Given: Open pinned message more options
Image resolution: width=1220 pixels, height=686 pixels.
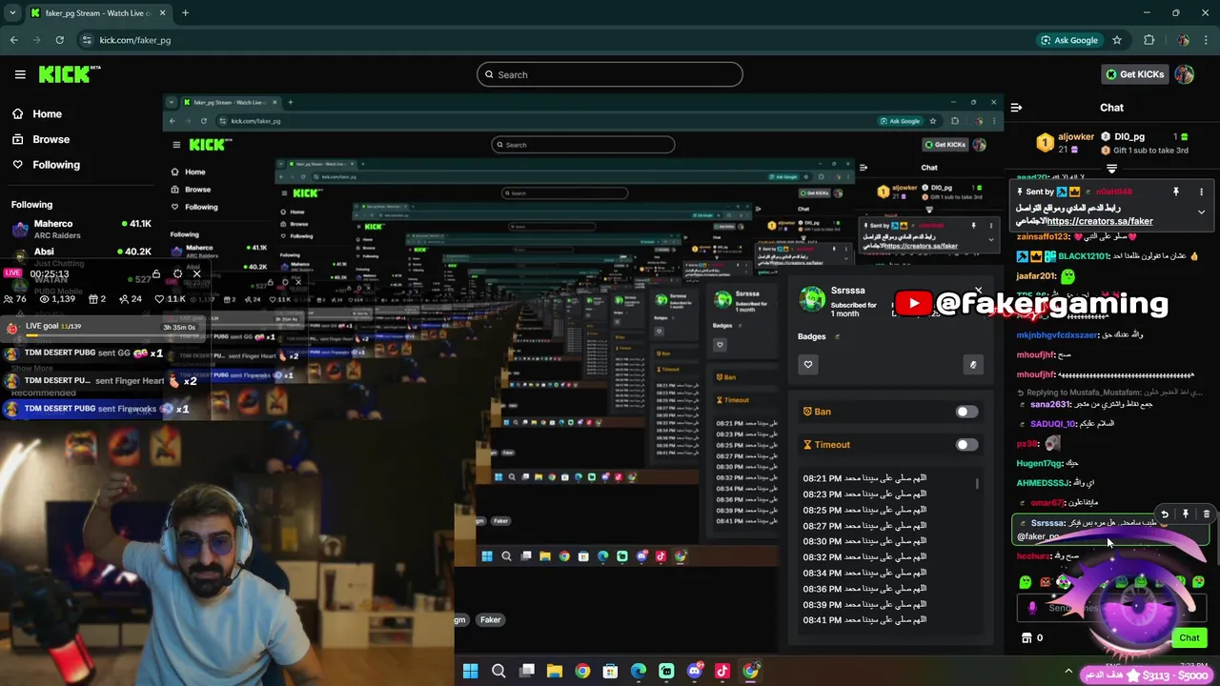Looking at the screenshot, I should pos(1202,192).
